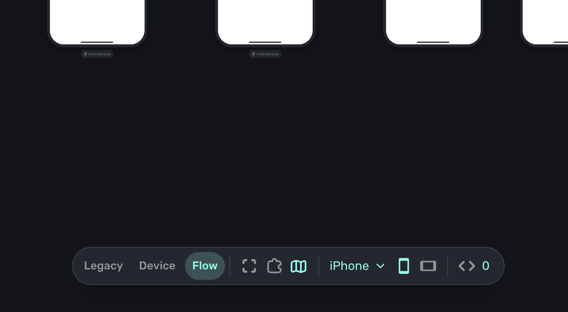Click the puzzle piece icon
Image resolution: width=568 pixels, height=312 pixels.
tap(274, 266)
